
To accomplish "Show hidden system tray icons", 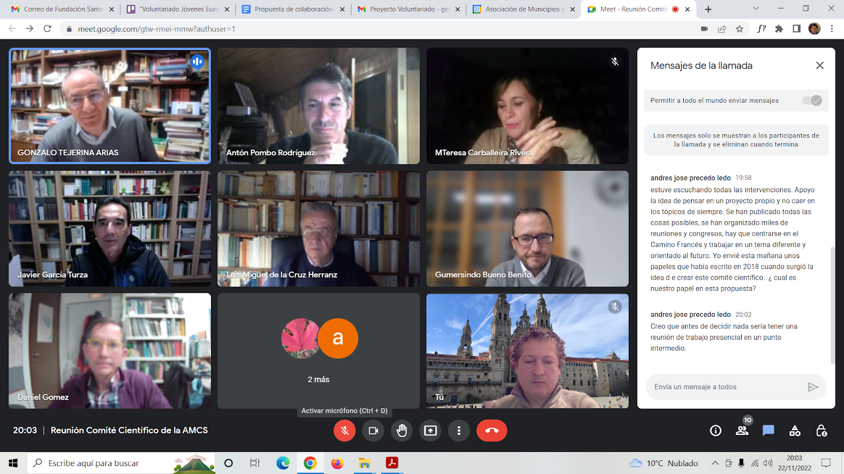I will tap(715, 463).
